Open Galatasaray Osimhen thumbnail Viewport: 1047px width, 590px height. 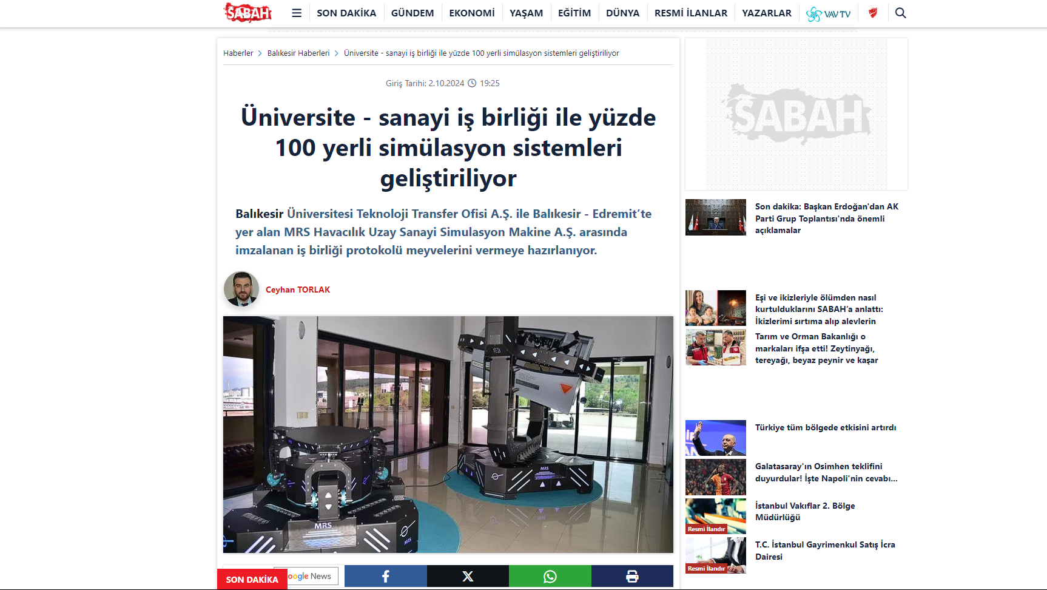pos(716,477)
